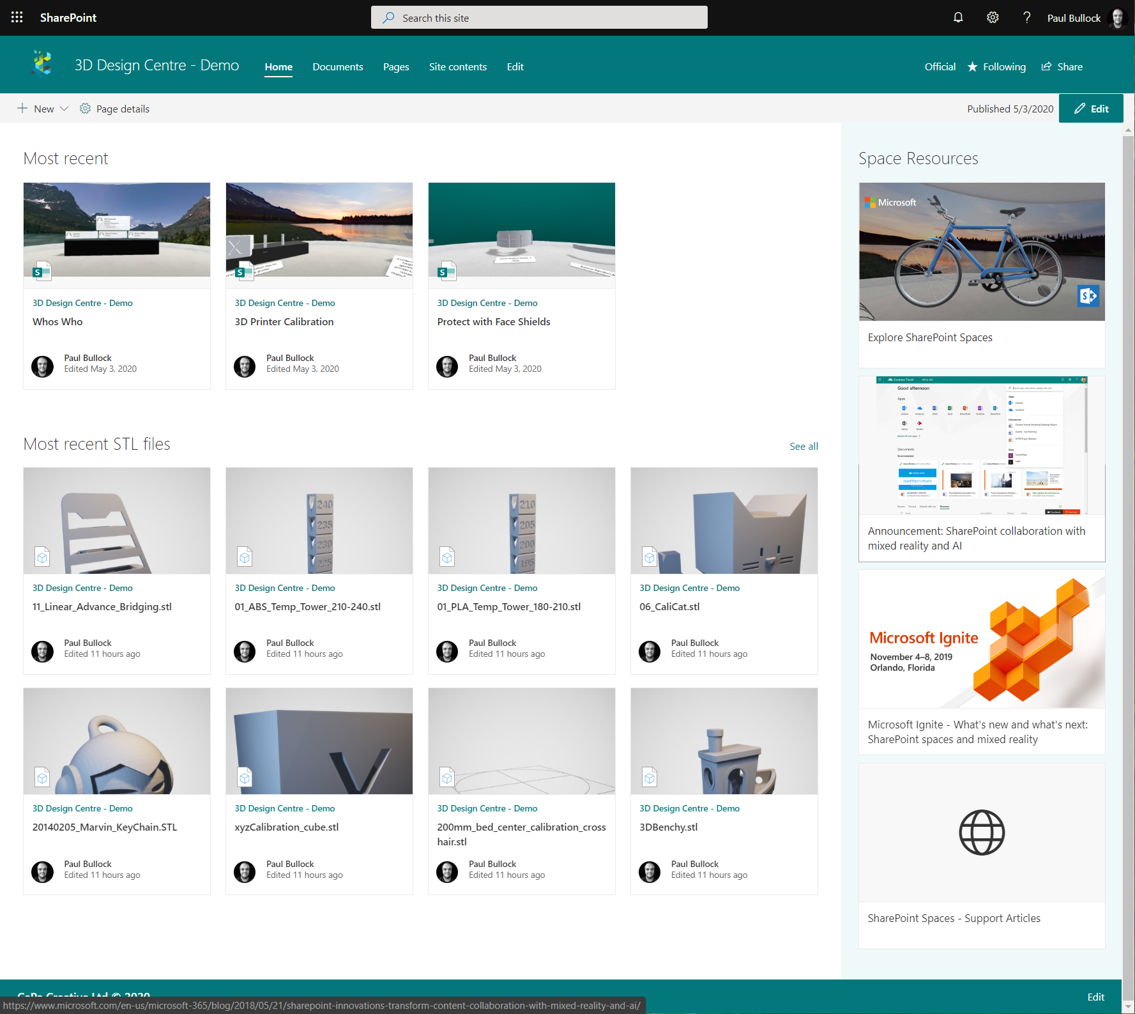The height and width of the screenshot is (1014, 1135).
Task: Click the site logo for 3D Design Centre
Action: point(41,64)
